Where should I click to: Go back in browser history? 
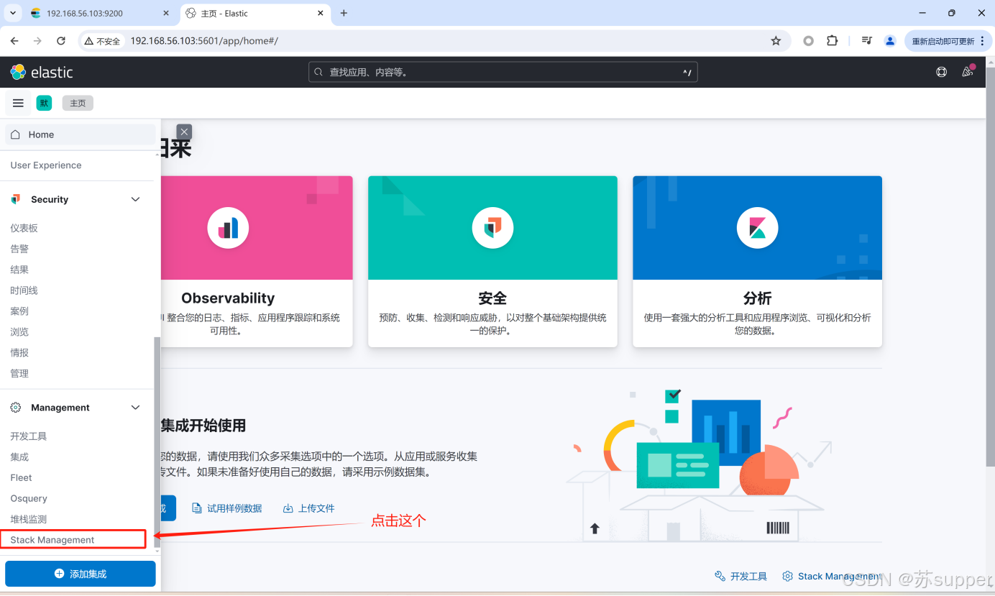coord(14,41)
